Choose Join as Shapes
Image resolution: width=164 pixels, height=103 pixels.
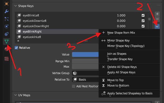(129, 54)
